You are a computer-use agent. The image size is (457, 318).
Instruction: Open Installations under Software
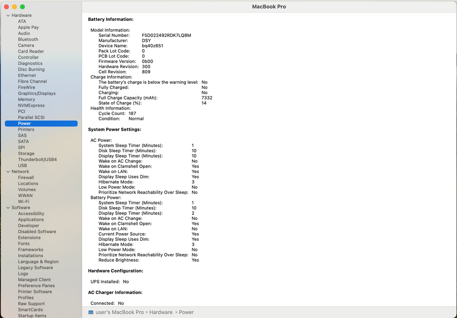pyautogui.click(x=30, y=256)
